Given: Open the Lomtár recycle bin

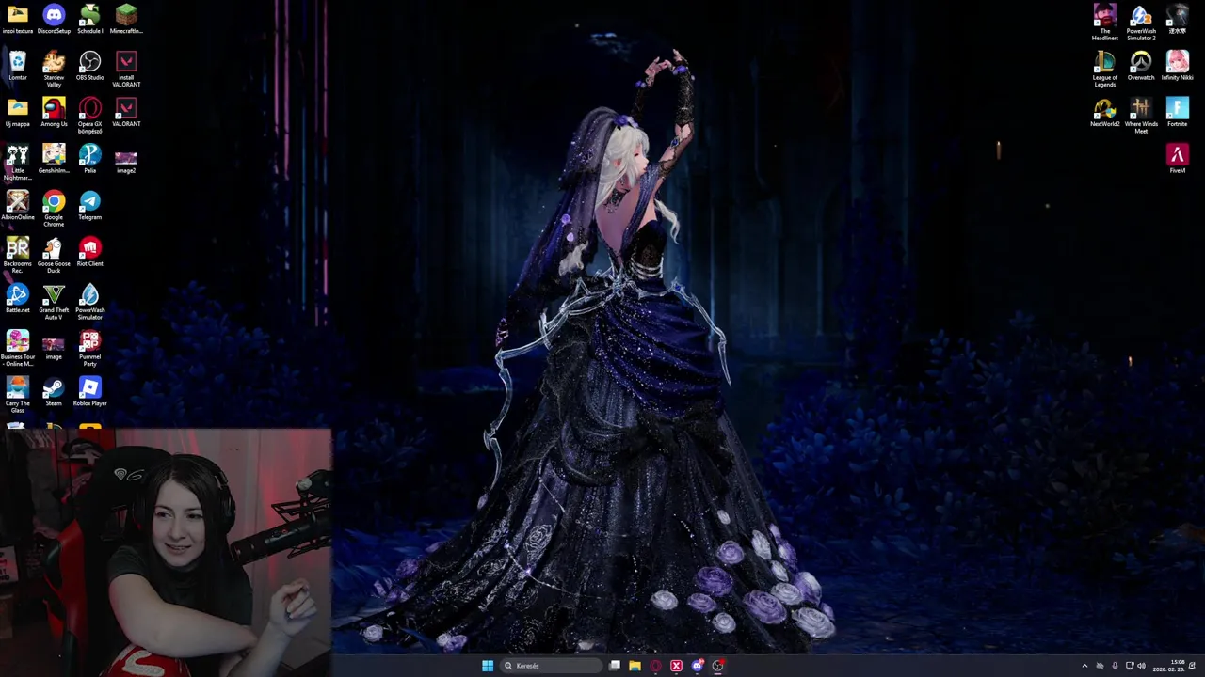Looking at the screenshot, I should click(x=18, y=66).
